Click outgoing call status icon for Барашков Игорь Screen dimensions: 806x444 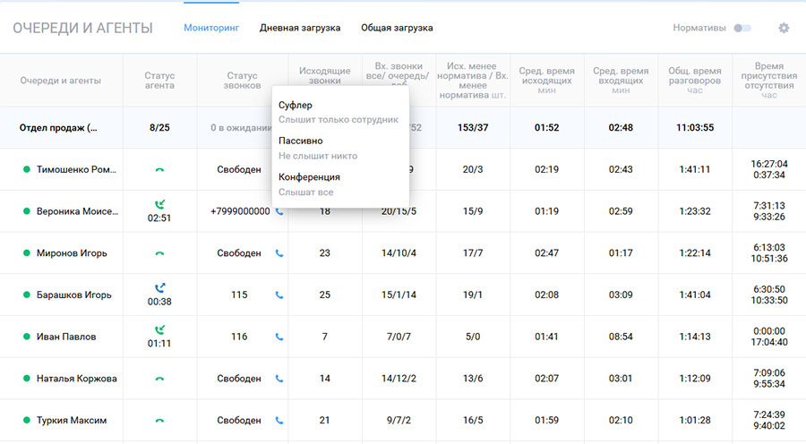160,287
